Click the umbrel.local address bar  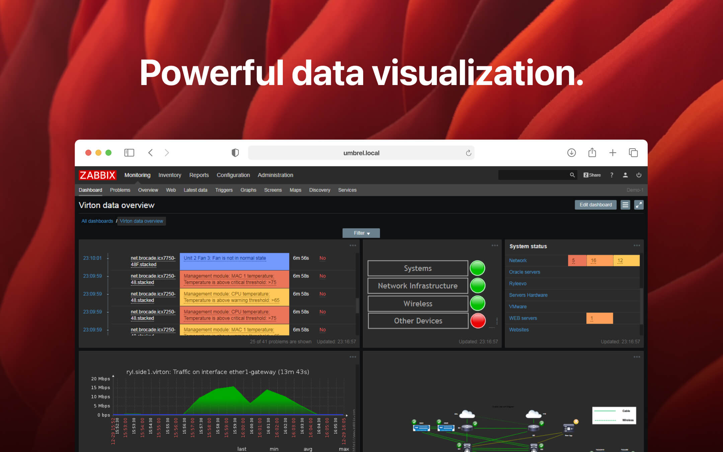click(x=361, y=153)
